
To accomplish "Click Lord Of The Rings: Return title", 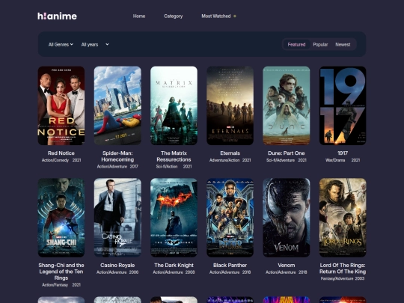I will (343, 269).
